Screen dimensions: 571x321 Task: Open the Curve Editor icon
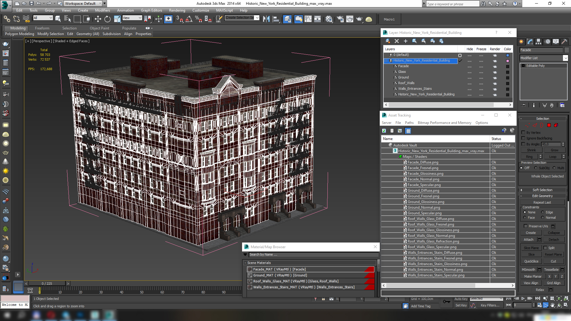[x=308, y=19]
